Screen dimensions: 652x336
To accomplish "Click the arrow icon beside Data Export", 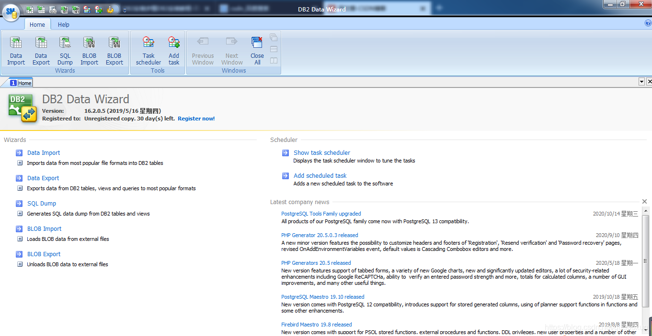I will 19,178.
